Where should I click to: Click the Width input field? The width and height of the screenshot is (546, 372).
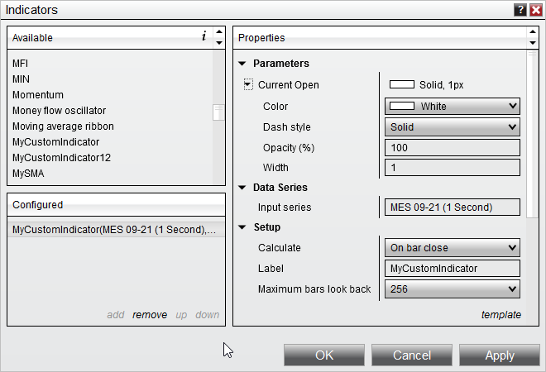pos(452,168)
